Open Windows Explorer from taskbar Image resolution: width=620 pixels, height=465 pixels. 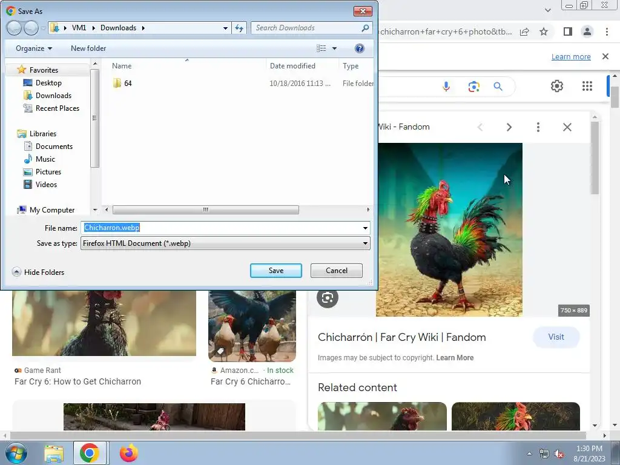point(54,453)
